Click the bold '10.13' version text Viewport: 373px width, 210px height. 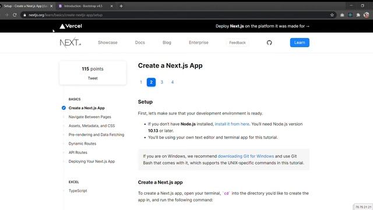153,131
